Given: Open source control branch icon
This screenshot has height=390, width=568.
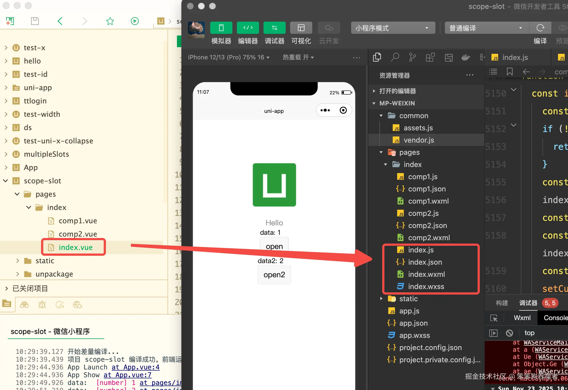Looking at the screenshot, I should coord(412,57).
